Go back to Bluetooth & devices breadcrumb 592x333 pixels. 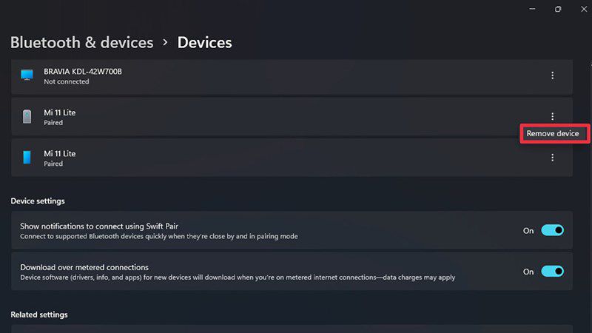click(82, 42)
